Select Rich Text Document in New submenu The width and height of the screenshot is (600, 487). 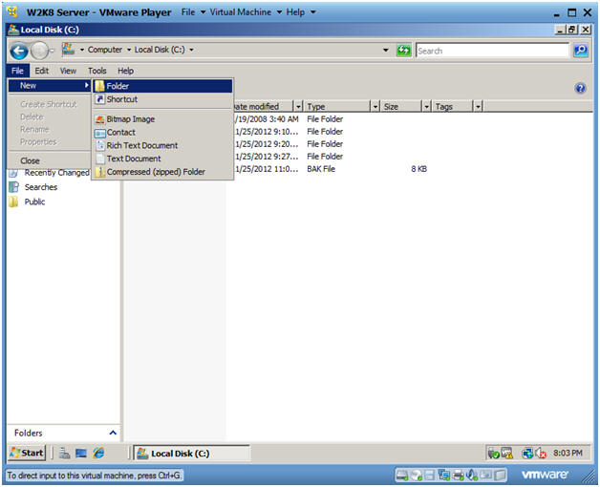162,146
